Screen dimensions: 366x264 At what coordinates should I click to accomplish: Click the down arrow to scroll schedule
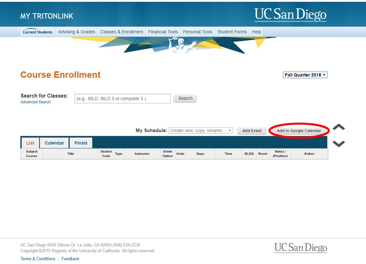[339, 143]
